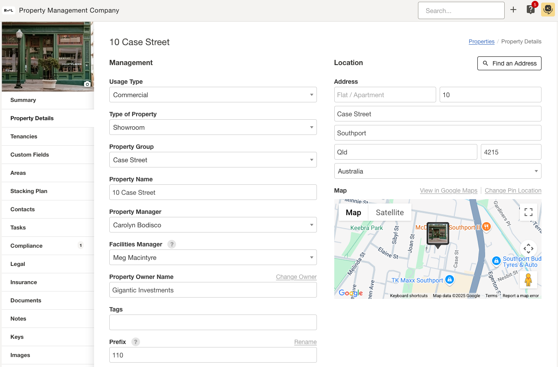Click the Find an Address button
This screenshot has width=558, height=367.
coord(509,63)
